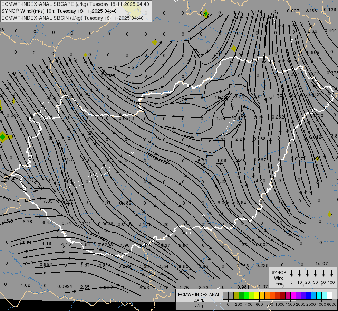Screen dimensions: 338x311
Task: Click the map value '7.05'
Action: (48, 201)
